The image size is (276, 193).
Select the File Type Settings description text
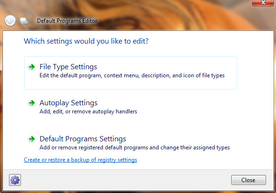[132, 75]
